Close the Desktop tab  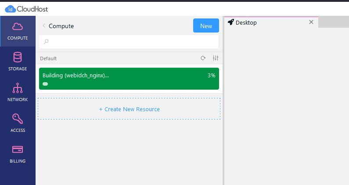pyautogui.click(x=311, y=22)
